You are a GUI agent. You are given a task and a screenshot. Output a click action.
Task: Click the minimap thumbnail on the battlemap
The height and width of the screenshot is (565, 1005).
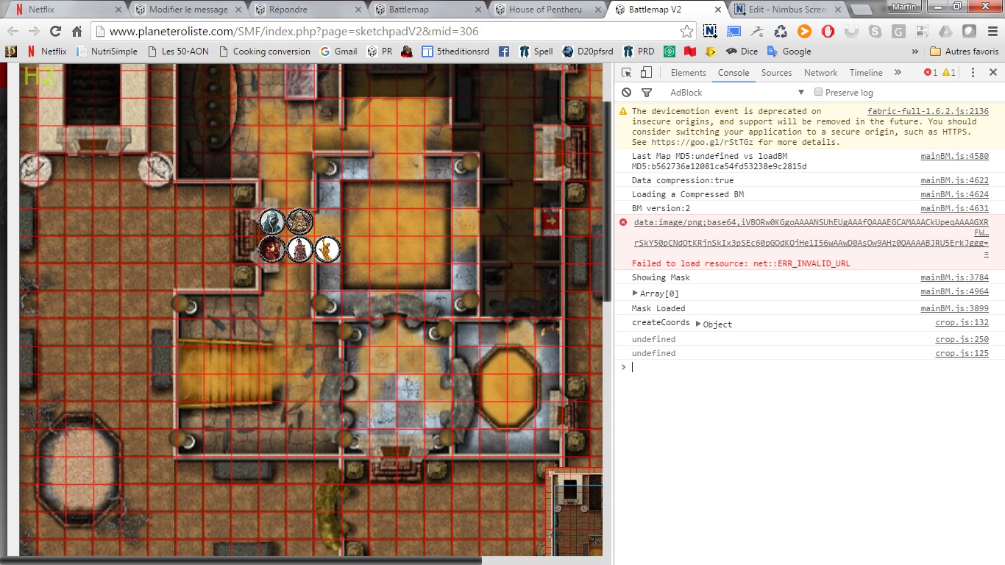pos(574,510)
